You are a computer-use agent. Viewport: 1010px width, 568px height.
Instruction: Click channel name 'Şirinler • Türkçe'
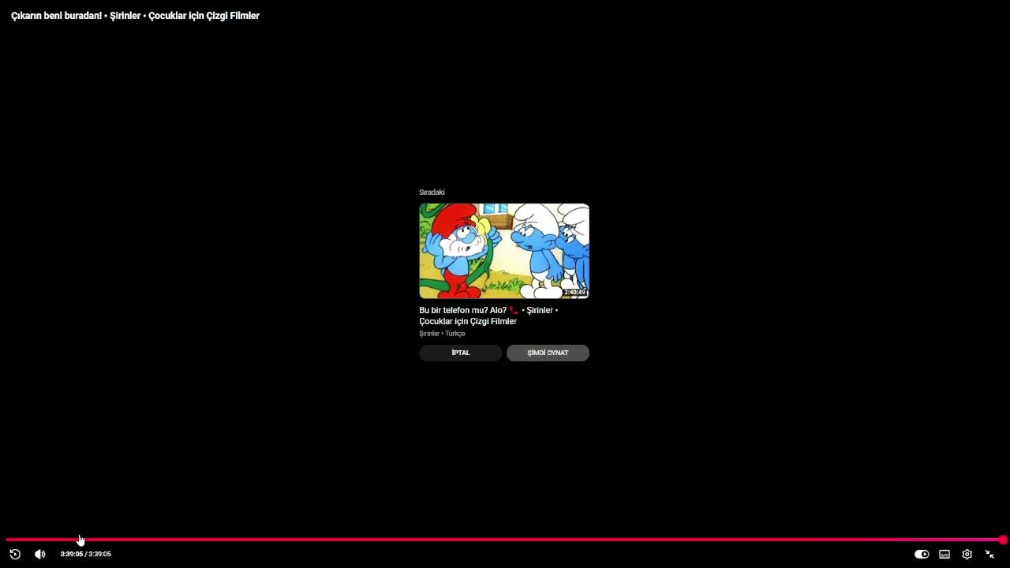tap(442, 334)
